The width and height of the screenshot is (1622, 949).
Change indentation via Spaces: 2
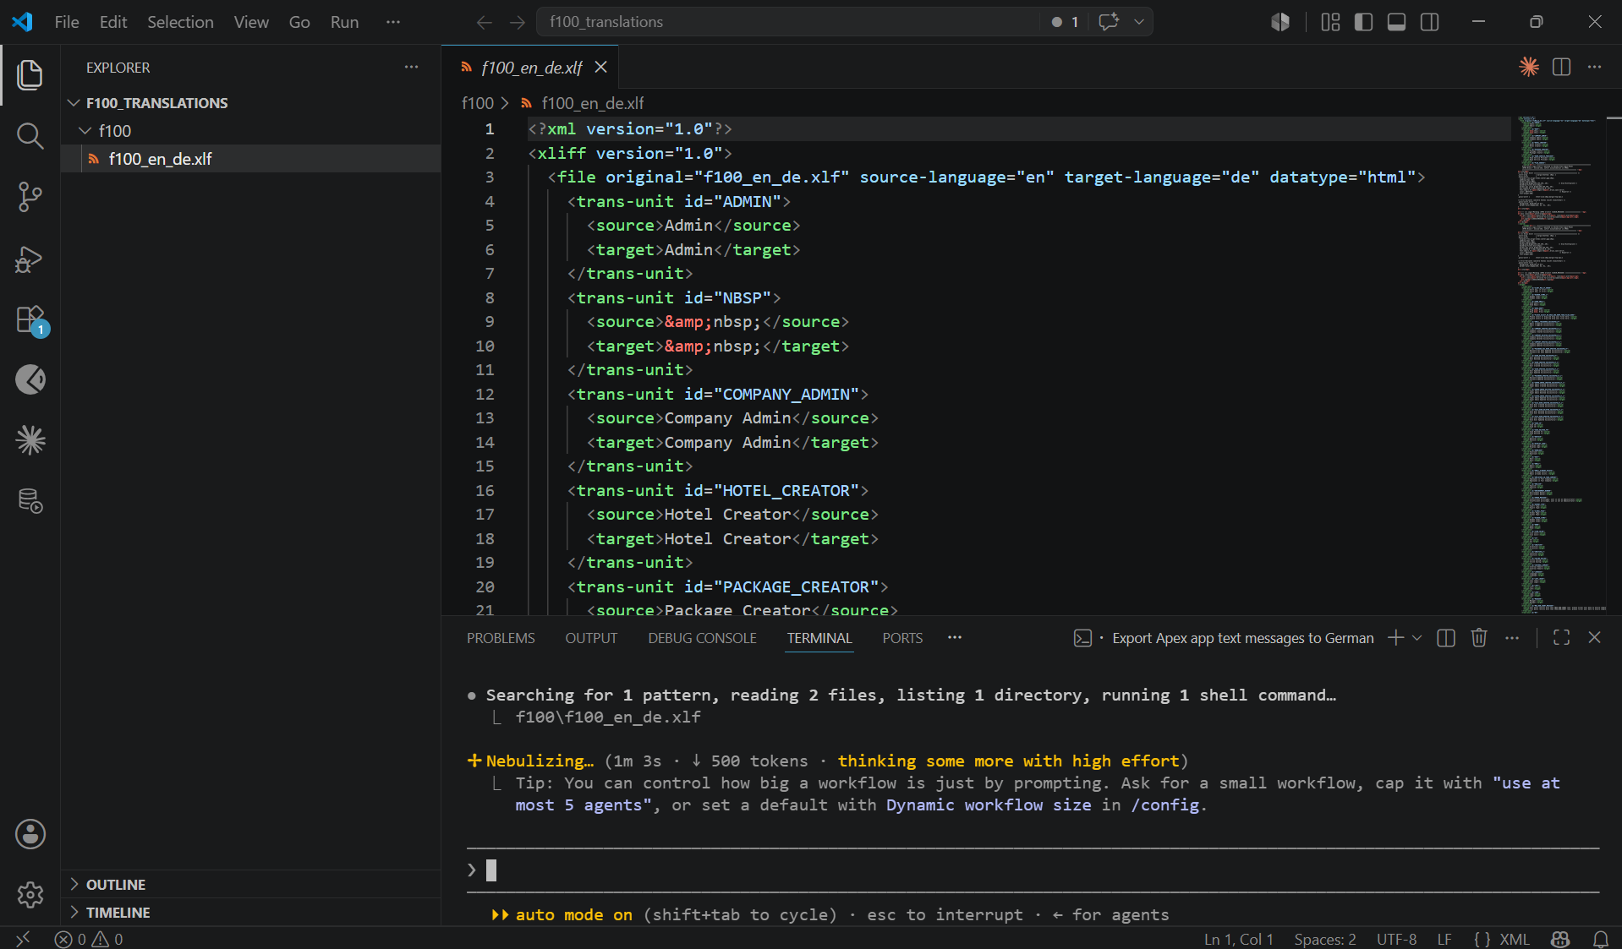(1324, 939)
